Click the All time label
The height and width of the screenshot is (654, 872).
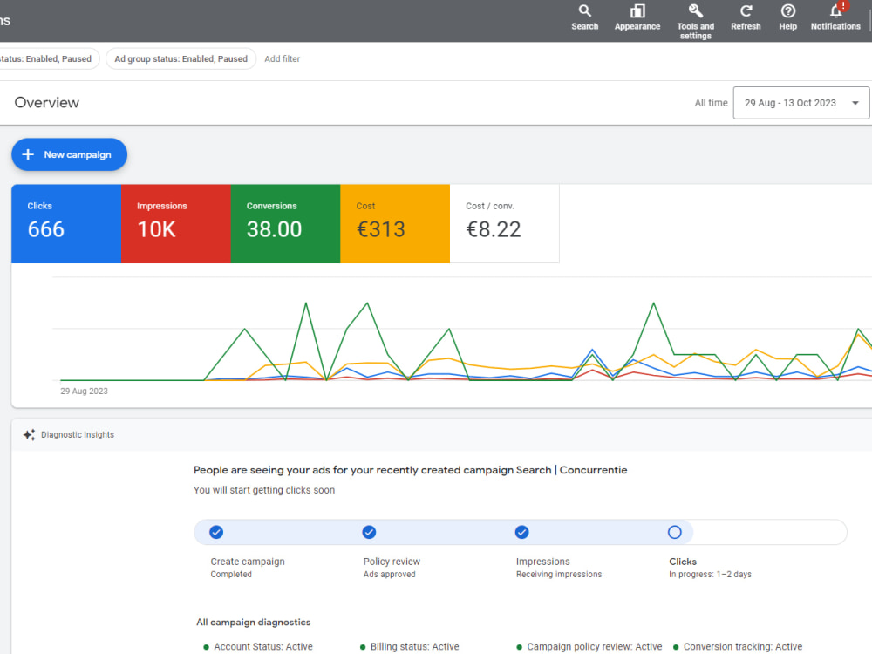[x=711, y=102]
